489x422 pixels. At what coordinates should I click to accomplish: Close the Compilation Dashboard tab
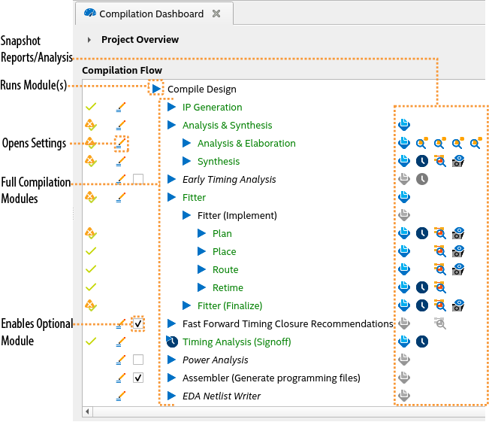(x=216, y=14)
